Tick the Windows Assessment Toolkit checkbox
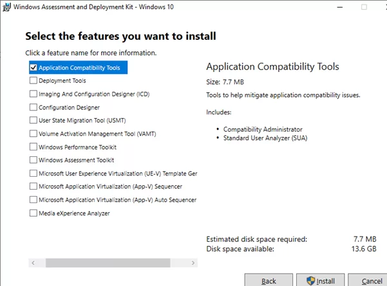 pyautogui.click(x=33, y=160)
